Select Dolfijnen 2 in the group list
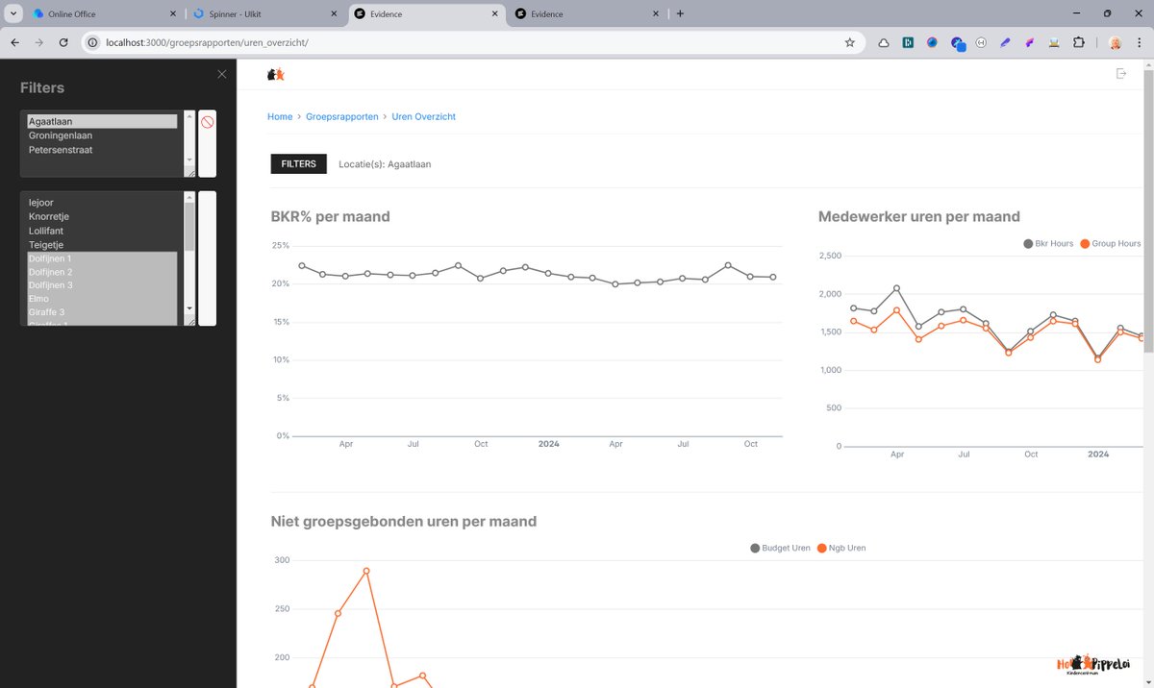The image size is (1154, 688). point(102,272)
